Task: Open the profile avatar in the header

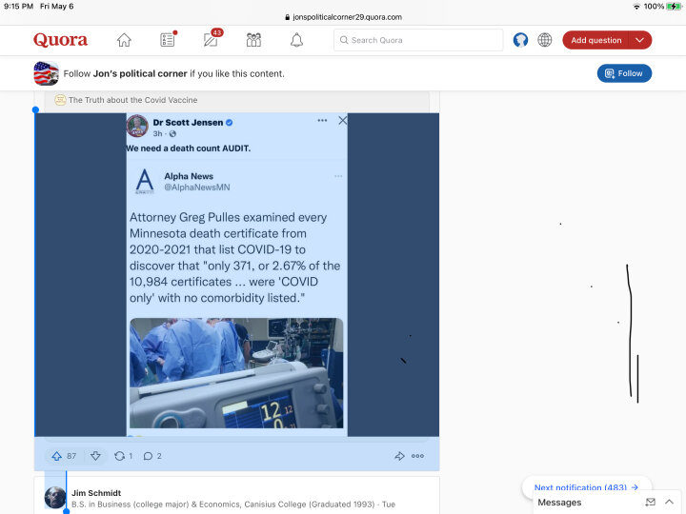Action: click(x=520, y=40)
